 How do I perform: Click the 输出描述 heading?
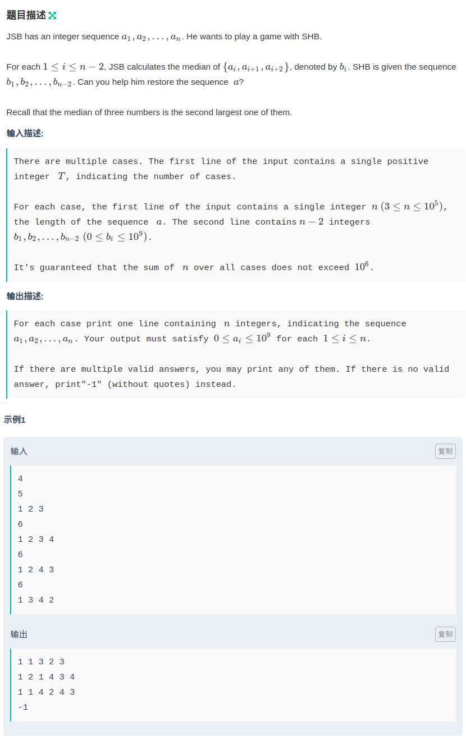pos(25,296)
